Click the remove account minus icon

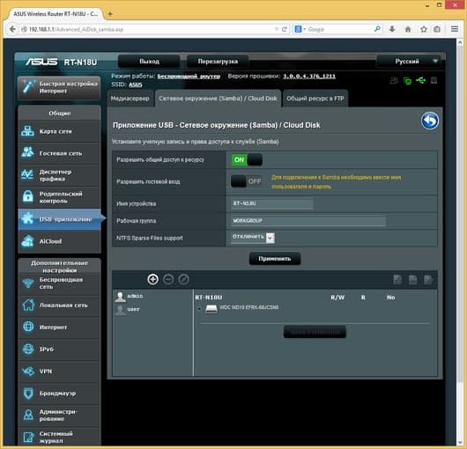(x=168, y=279)
